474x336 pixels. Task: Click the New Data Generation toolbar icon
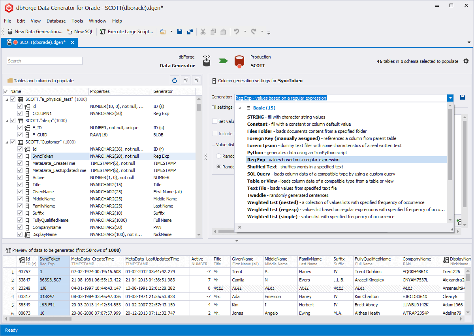pyautogui.click(x=10, y=32)
